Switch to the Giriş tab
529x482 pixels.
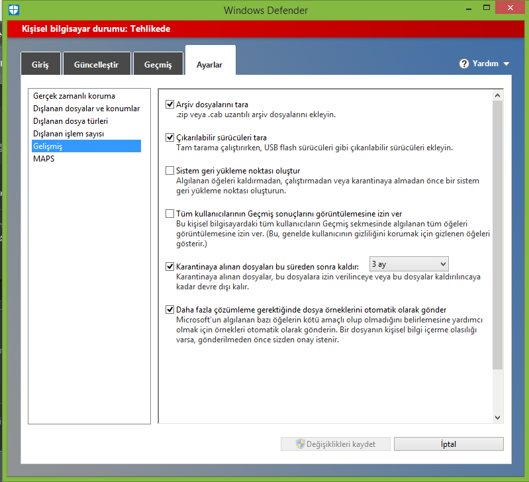click(x=40, y=64)
